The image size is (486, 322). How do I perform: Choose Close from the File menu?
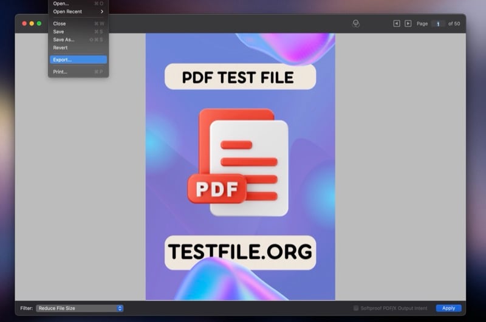(x=78, y=24)
